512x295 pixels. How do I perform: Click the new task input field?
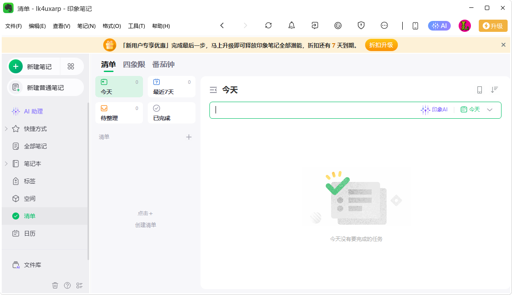[x=306, y=110]
